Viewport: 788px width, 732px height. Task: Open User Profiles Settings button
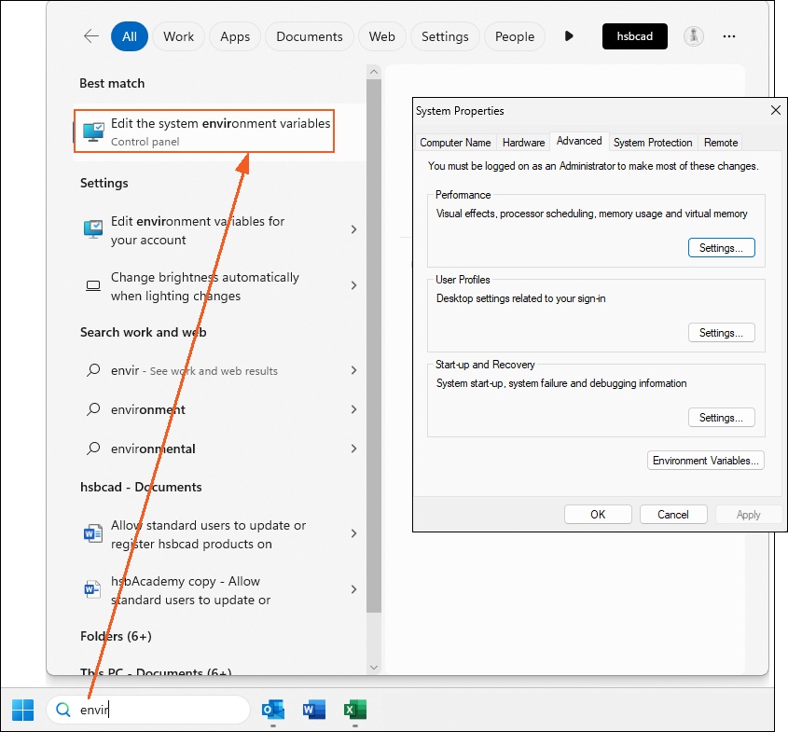pos(721,333)
